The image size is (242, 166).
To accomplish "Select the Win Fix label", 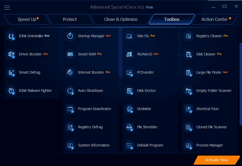I will tap(143, 36).
